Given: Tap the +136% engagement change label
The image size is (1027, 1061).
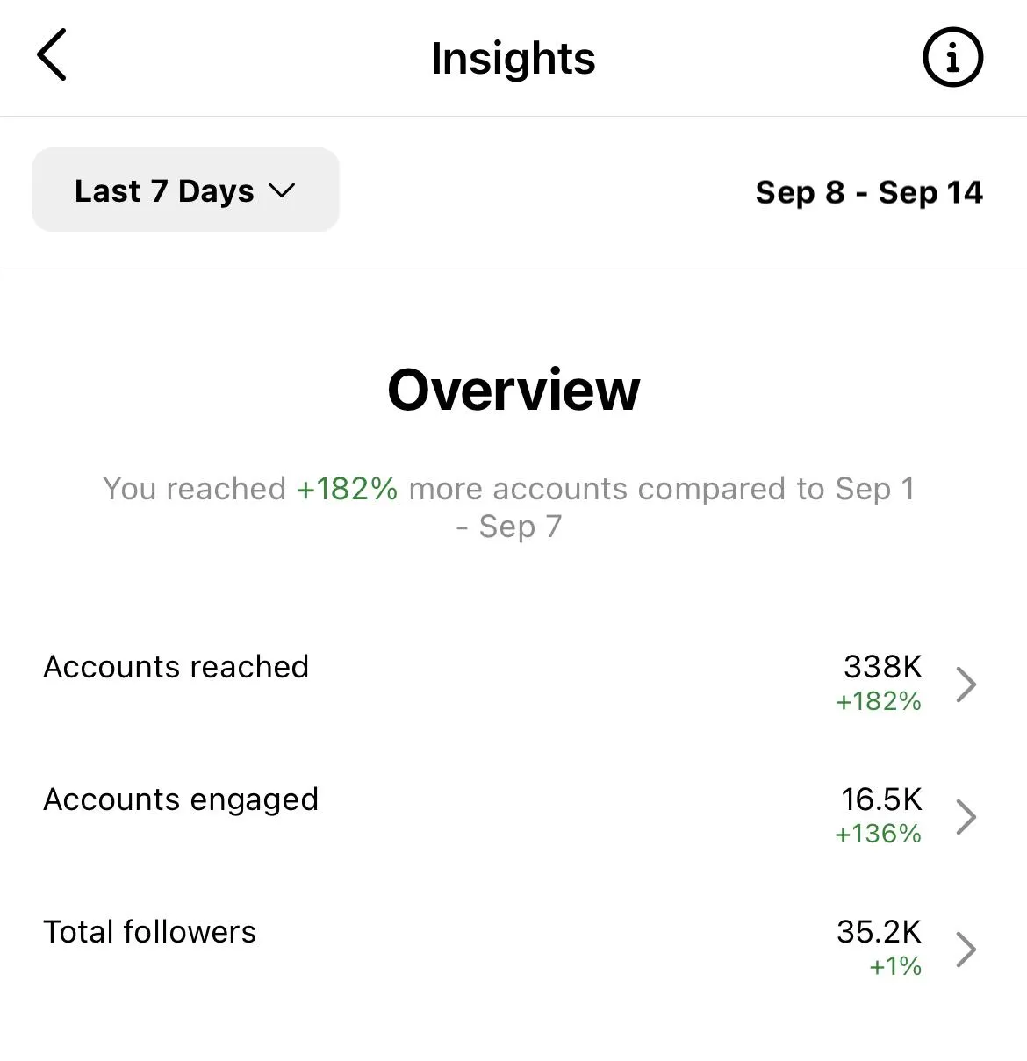Looking at the screenshot, I should [x=878, y=834].
